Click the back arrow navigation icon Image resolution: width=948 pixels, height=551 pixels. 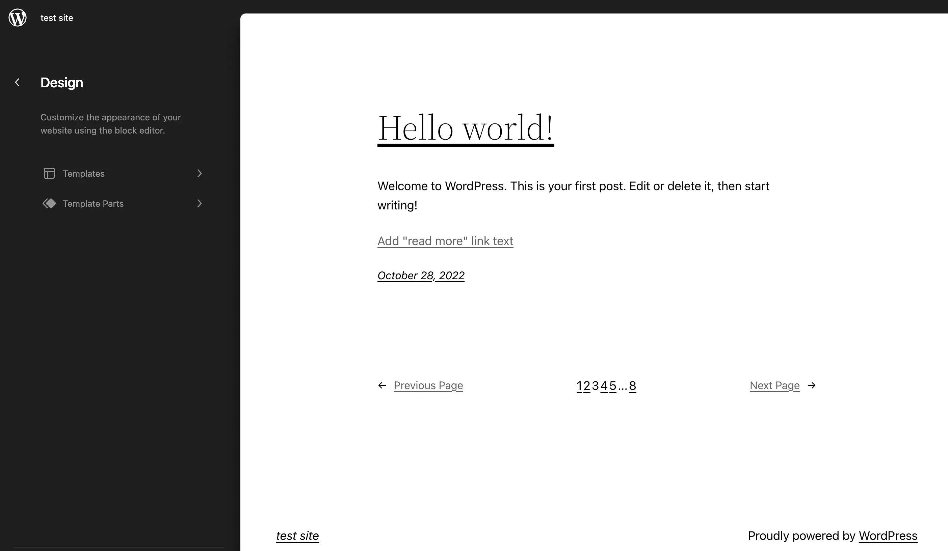pos(16,82)
